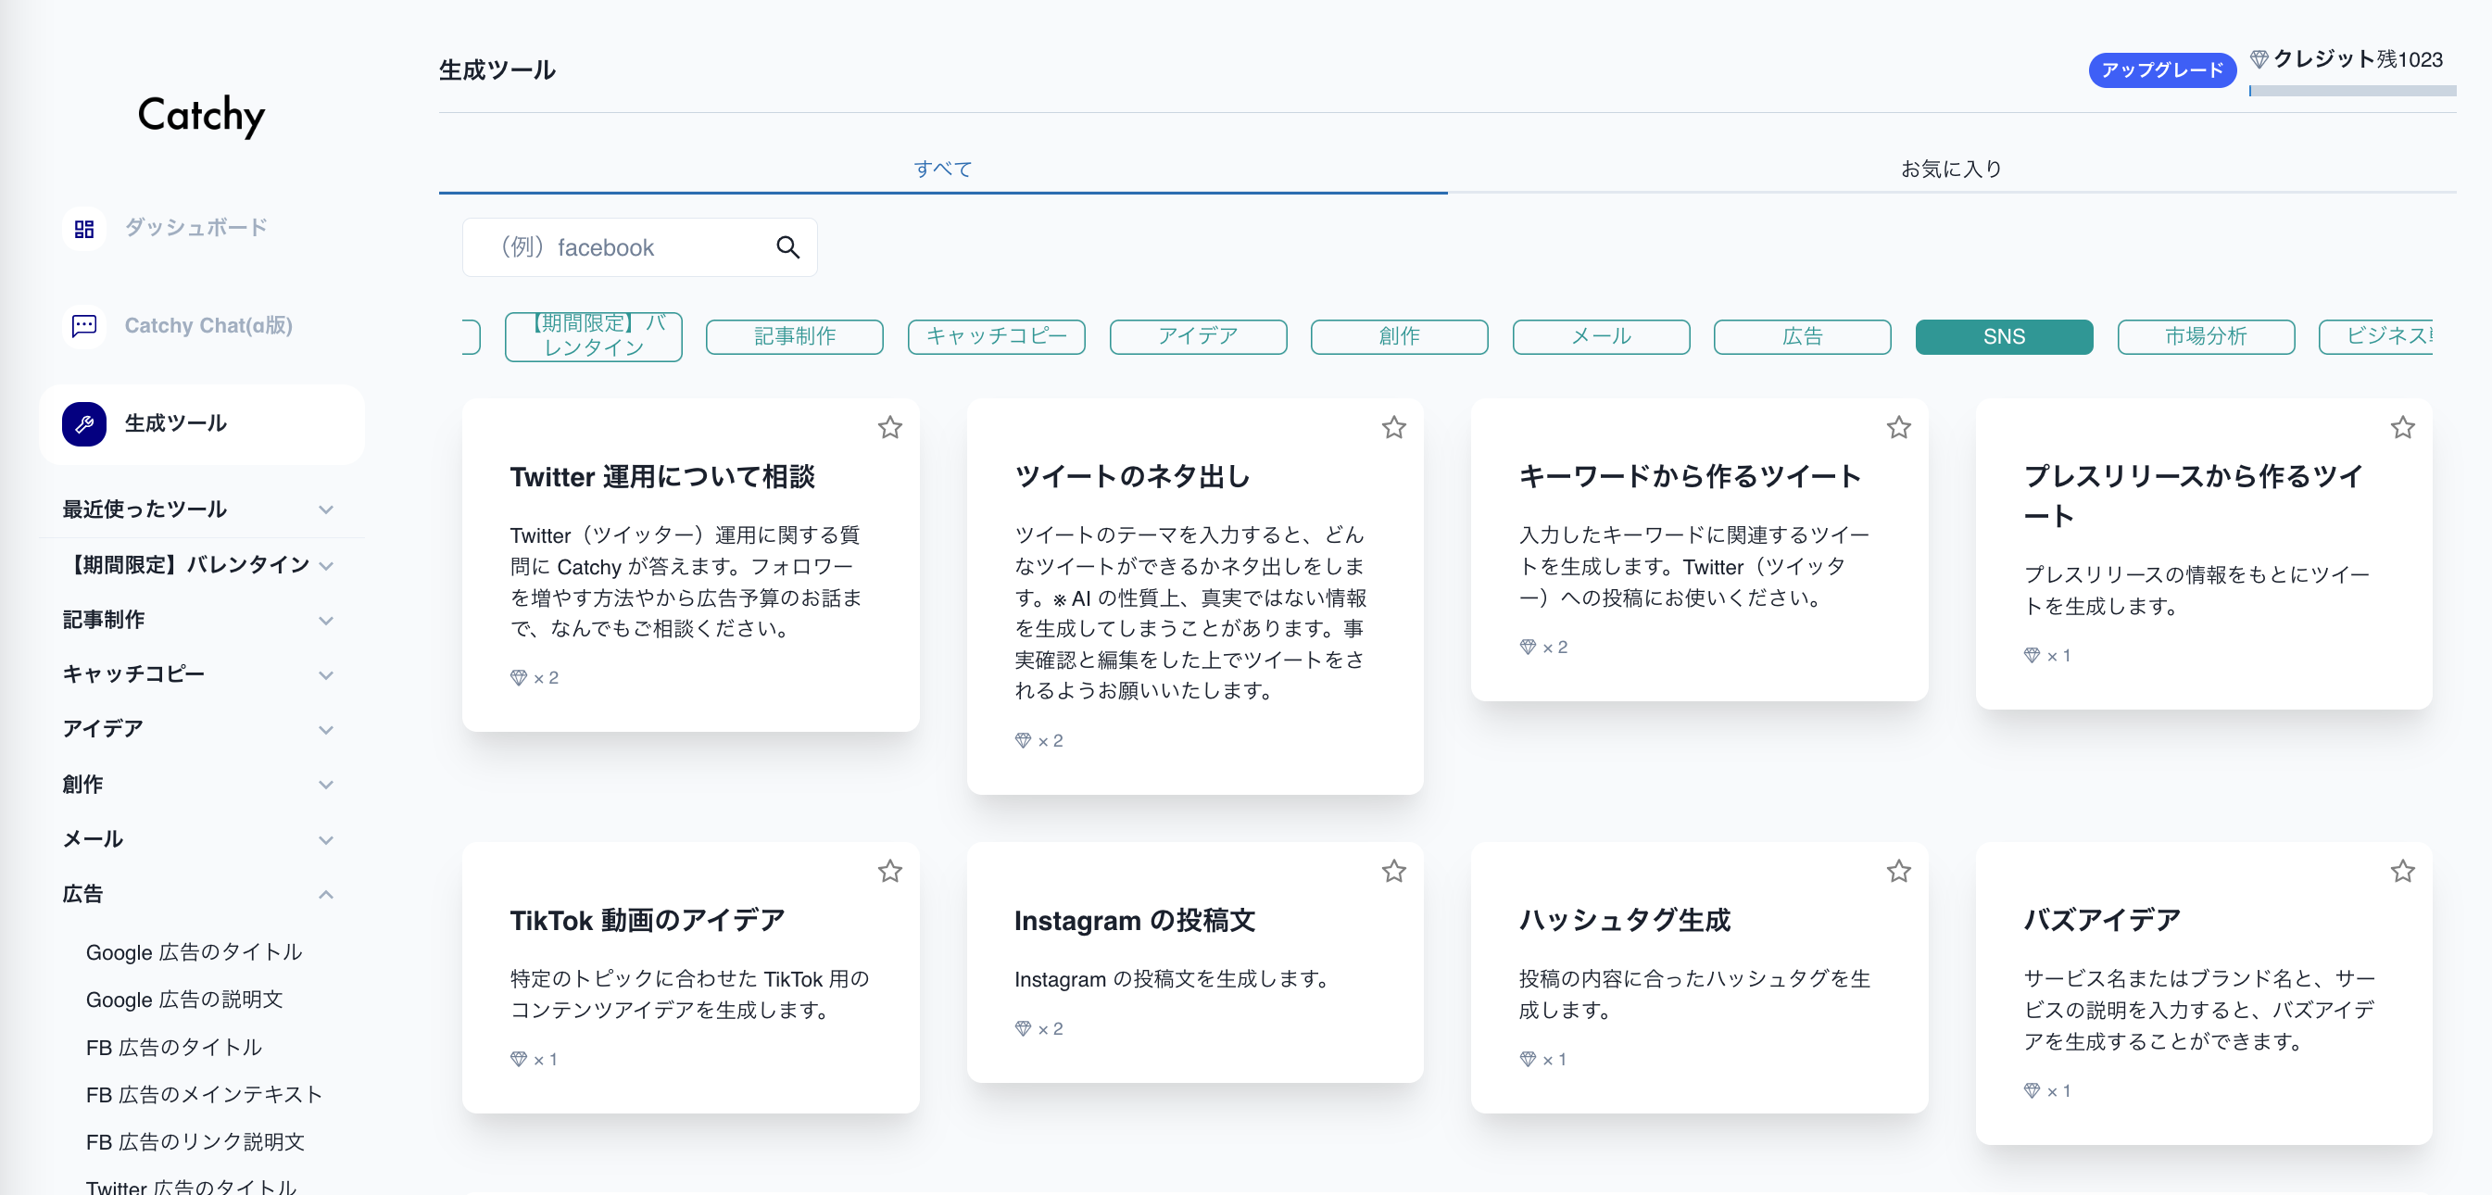Screen dimensions: 2492x1195
Task: Select the すべて tab
Action: click(x=942, y=169)
